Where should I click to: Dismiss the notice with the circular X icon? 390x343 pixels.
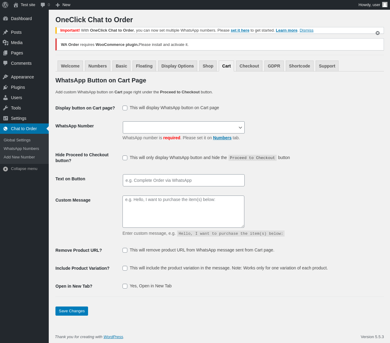coord(378,33)
